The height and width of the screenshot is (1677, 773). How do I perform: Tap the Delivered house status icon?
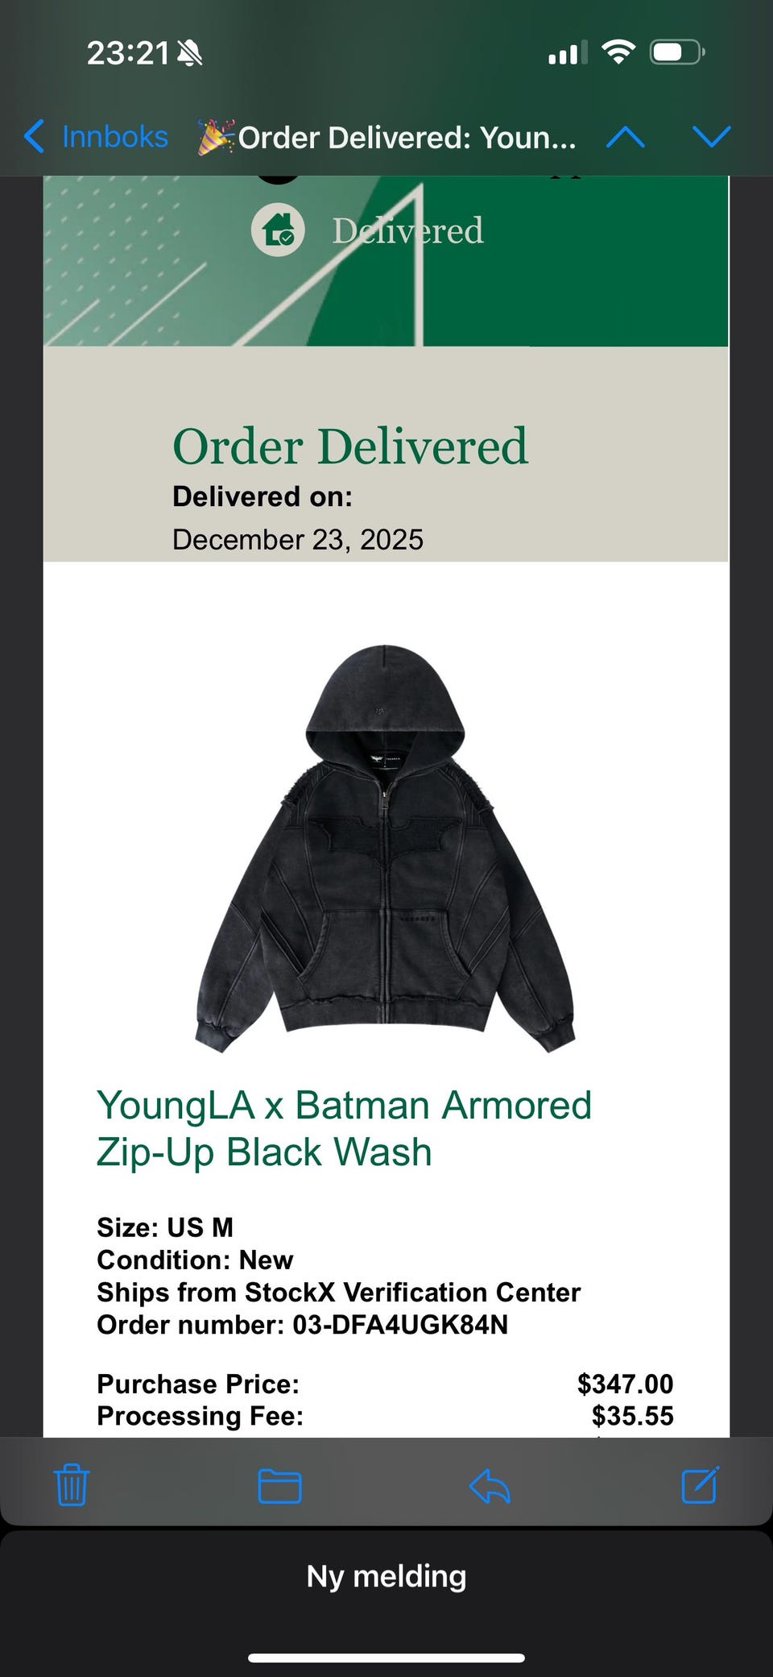click(278, 230)
